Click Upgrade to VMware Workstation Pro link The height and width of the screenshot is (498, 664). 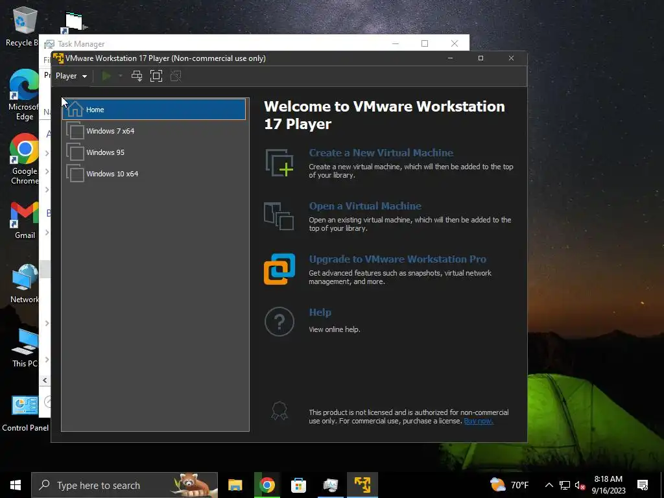point(397,259)
